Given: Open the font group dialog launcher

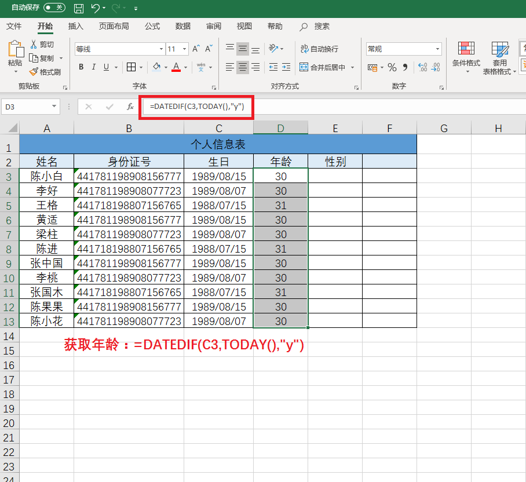Looking at the screenshot, I should pos(214,87).
